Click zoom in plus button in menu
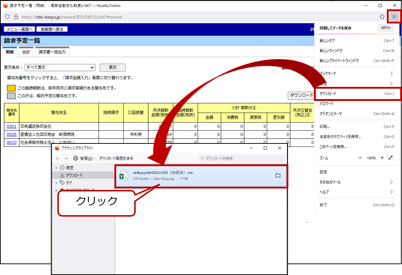Screen dimensions: 402x275 tap(382, 158)
